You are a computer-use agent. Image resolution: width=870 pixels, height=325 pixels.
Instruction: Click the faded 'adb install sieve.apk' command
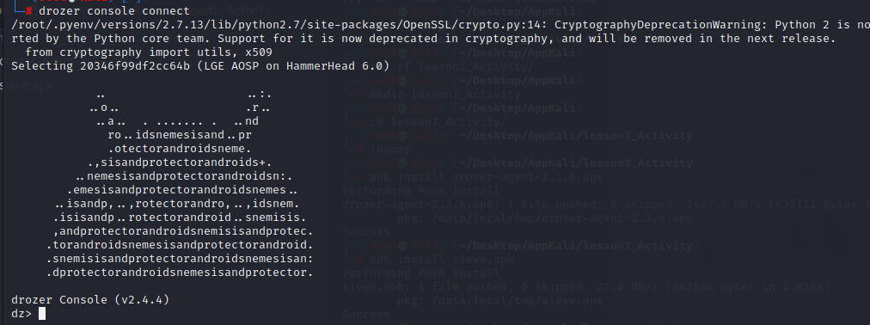tap(442, 260)
